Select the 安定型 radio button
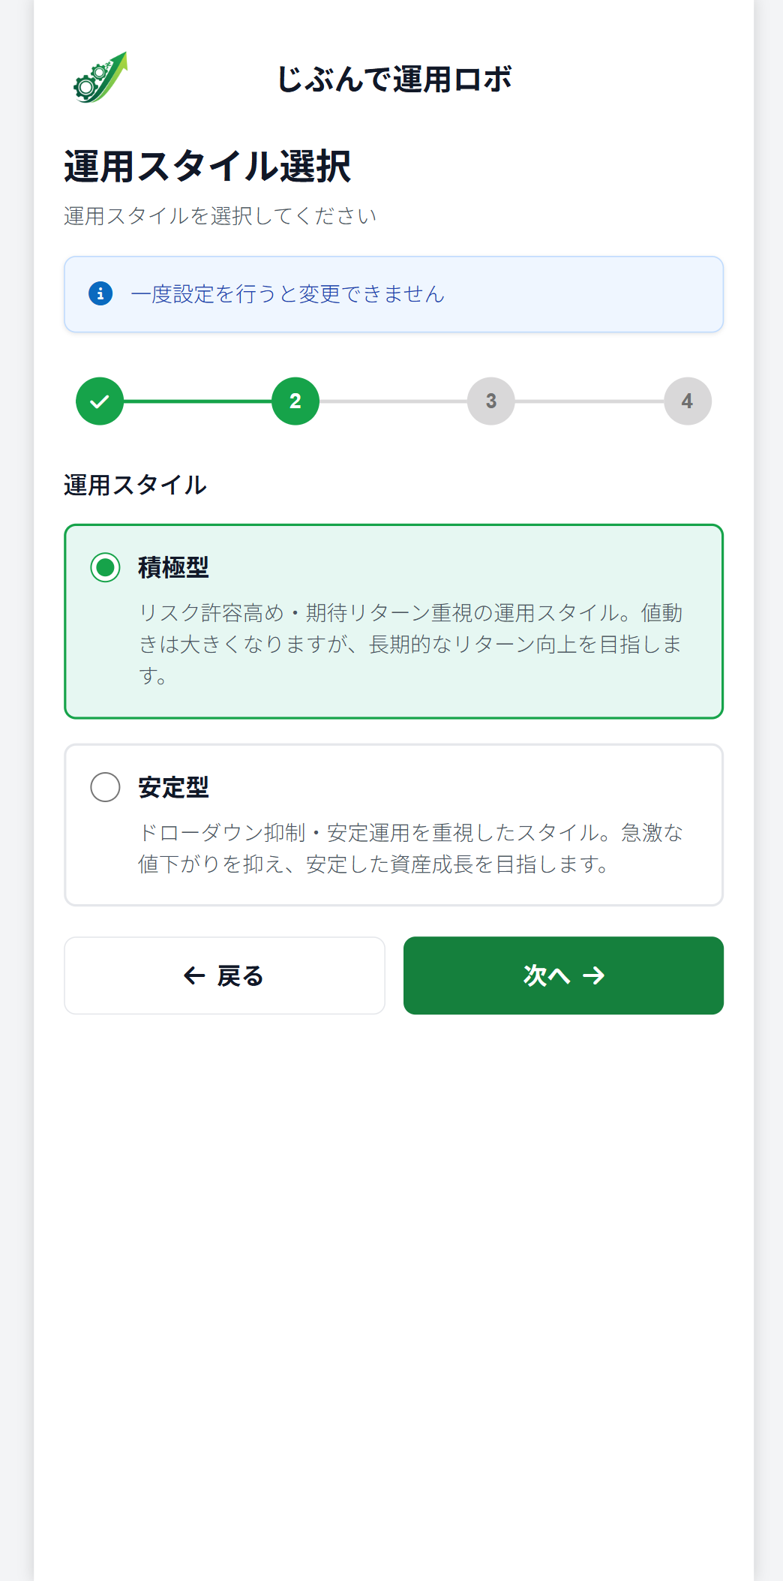 pos(105,787)
